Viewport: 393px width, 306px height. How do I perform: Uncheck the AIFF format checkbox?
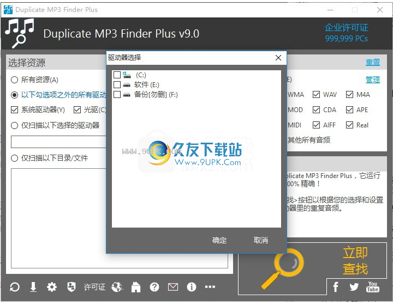tap(316, 125)
